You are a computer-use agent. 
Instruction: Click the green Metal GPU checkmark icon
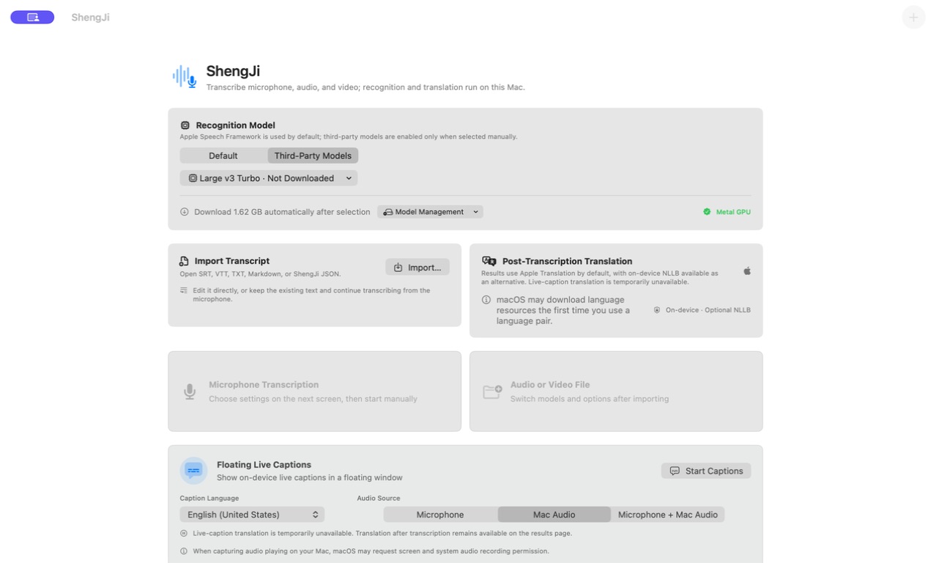coord(707,212)
